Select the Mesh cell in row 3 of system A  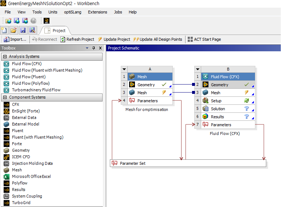150,93
